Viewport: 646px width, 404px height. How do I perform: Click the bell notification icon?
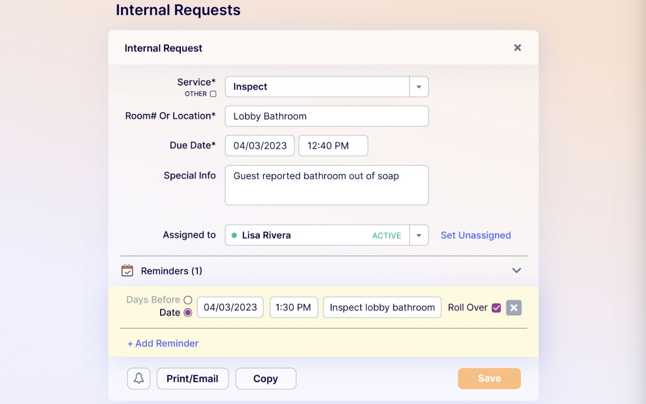click(x=139, y=379)
